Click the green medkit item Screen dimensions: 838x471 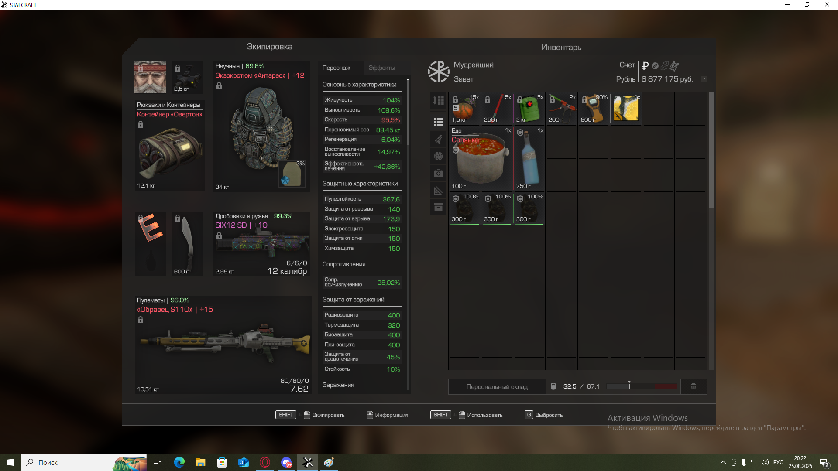pyautogui.click(x=529, y=109)
